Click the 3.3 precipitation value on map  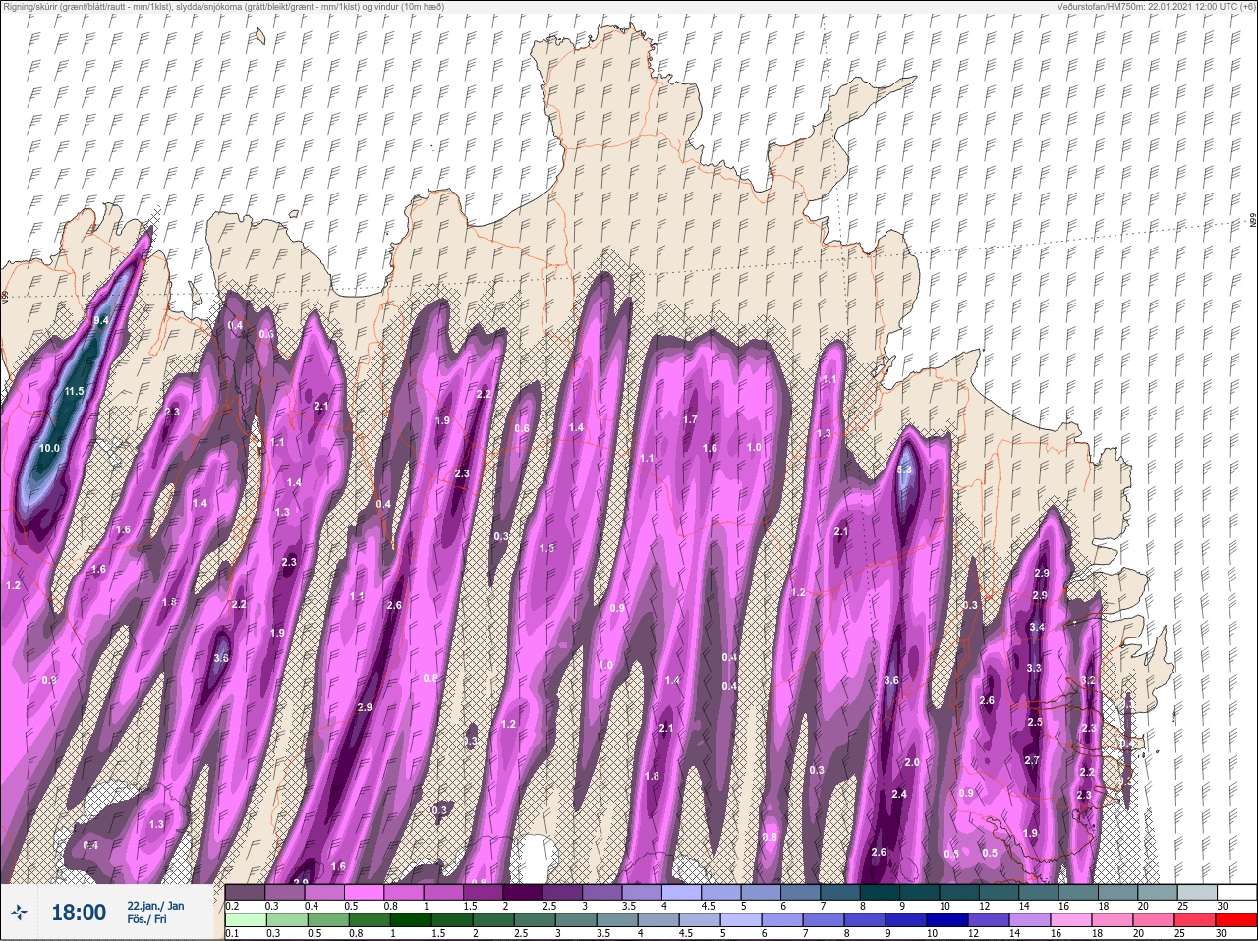[x=1034, y=669]
